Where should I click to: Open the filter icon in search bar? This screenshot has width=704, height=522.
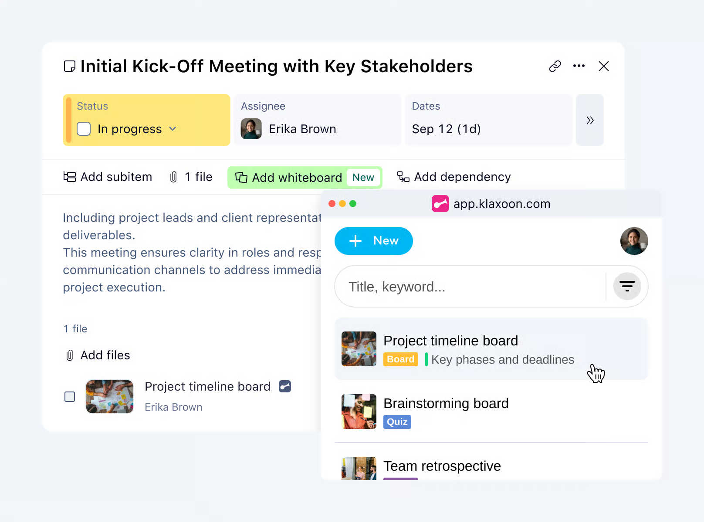[x=627, y=286]
